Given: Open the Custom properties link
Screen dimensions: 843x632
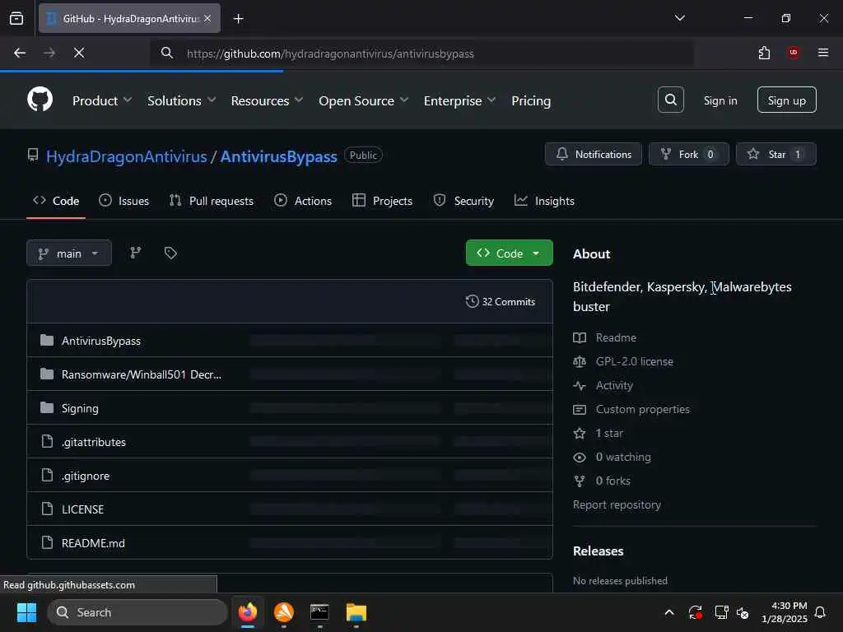Looking at the screenshot, I should pyautogui.click(x=631, y=409).
